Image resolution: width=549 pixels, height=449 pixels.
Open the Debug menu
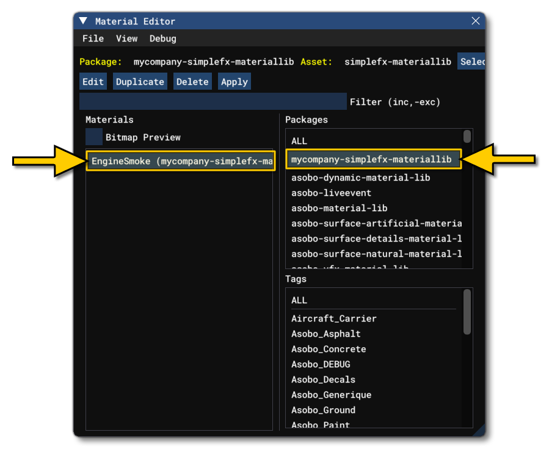pyautogui.click(x=162, y=38)
